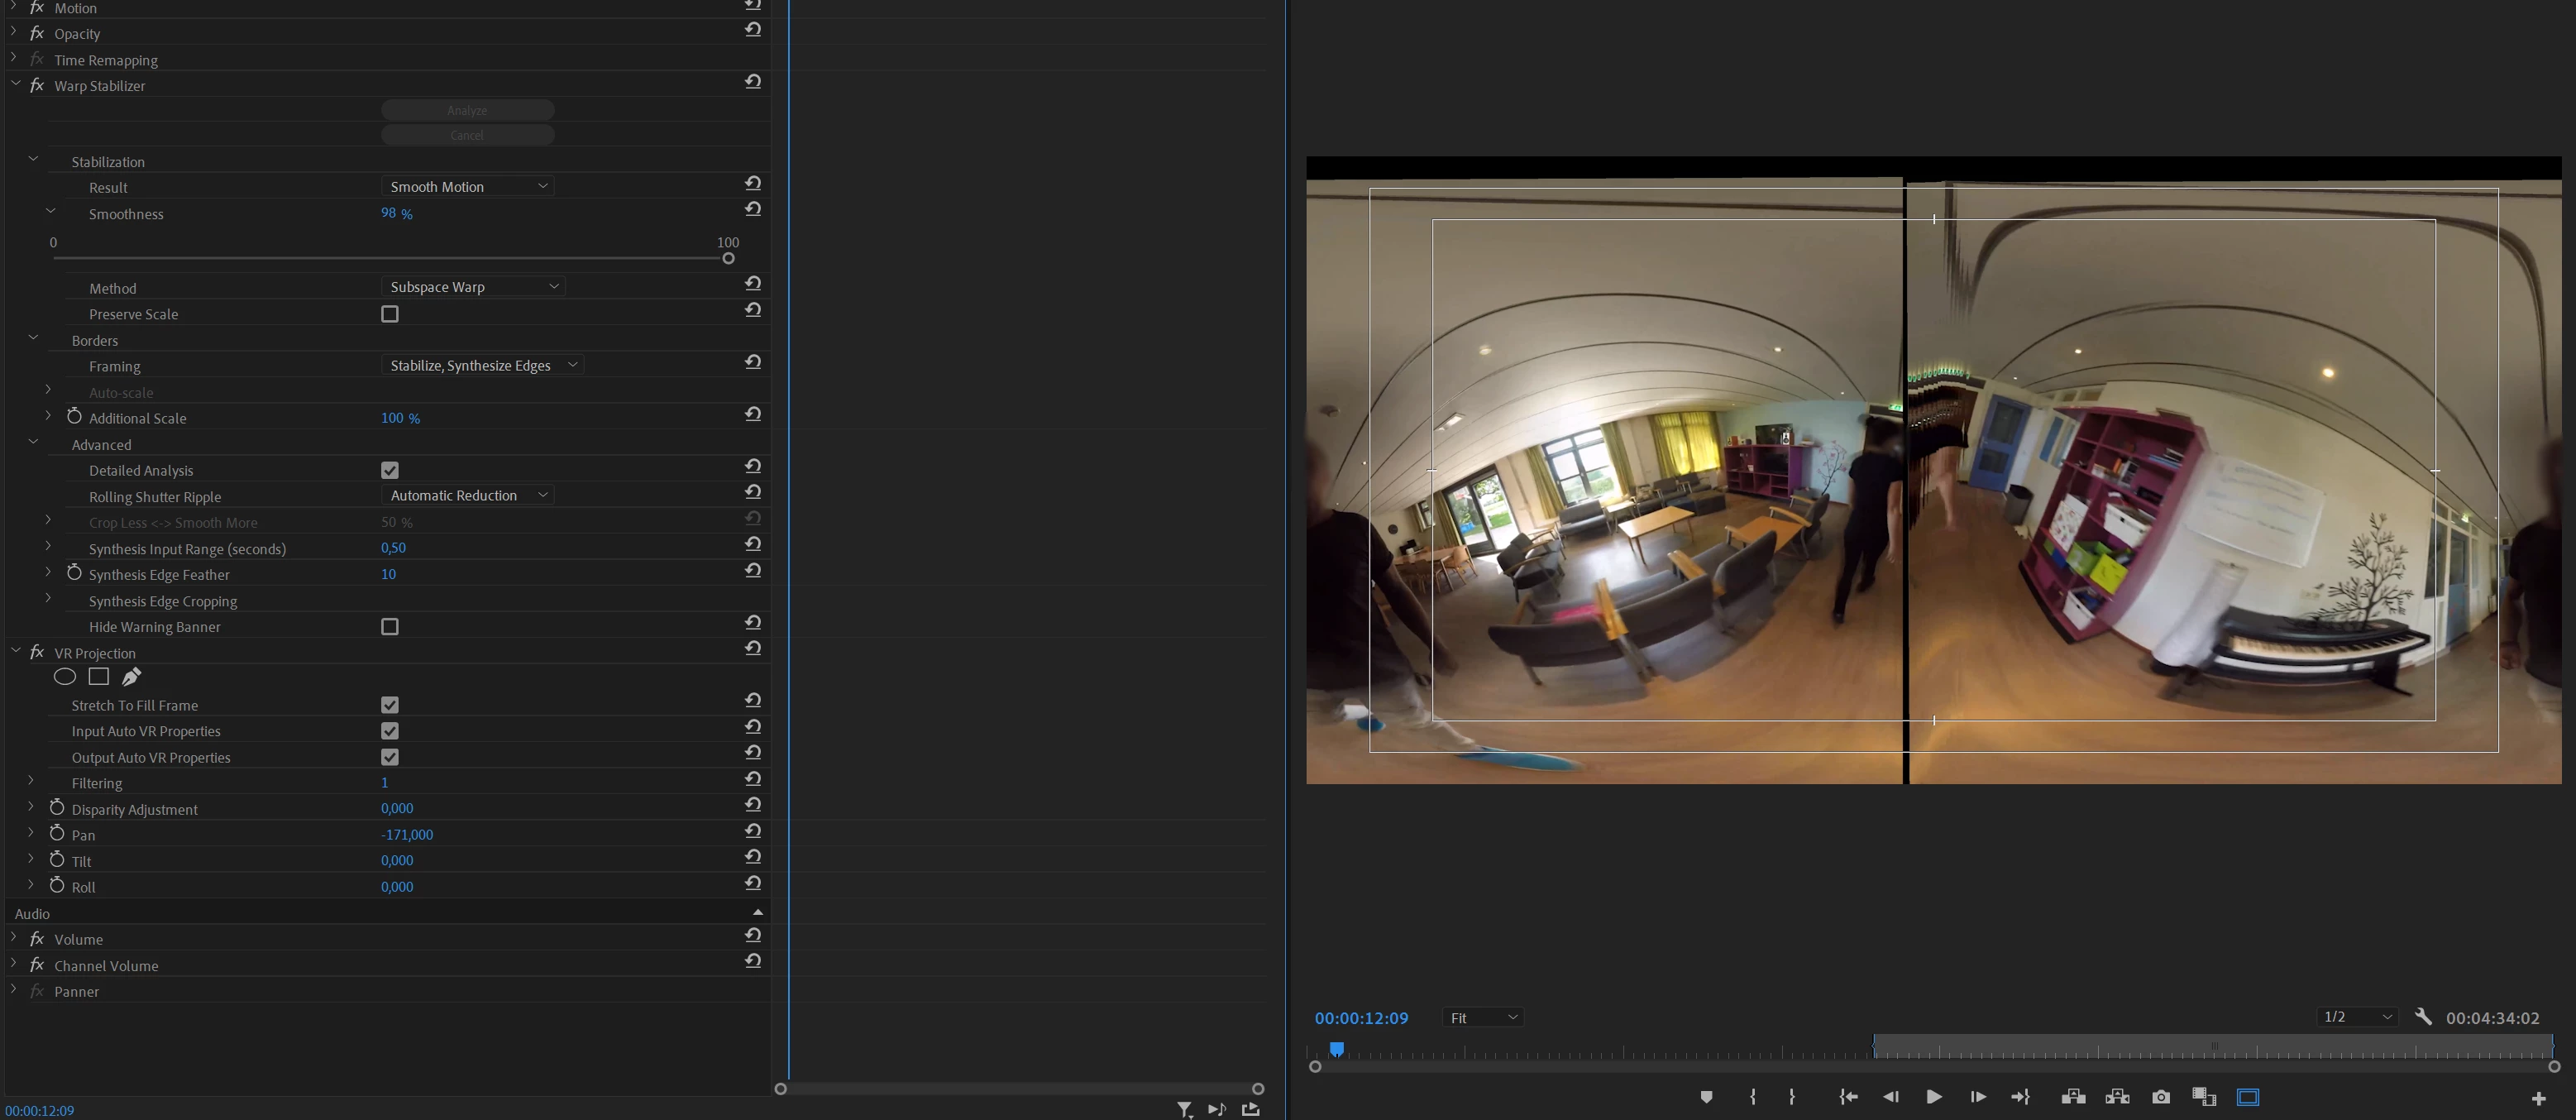Check the Hide Warning Banner box
The width and height of the screenshot is (2576, 1120).
pos(390,627)
